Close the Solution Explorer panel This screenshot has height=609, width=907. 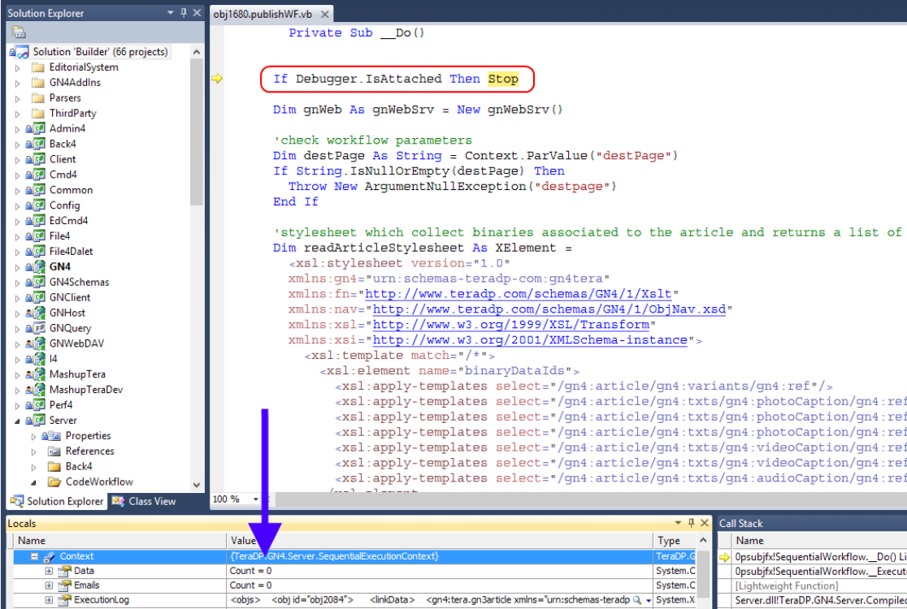[x=197, y=13]
